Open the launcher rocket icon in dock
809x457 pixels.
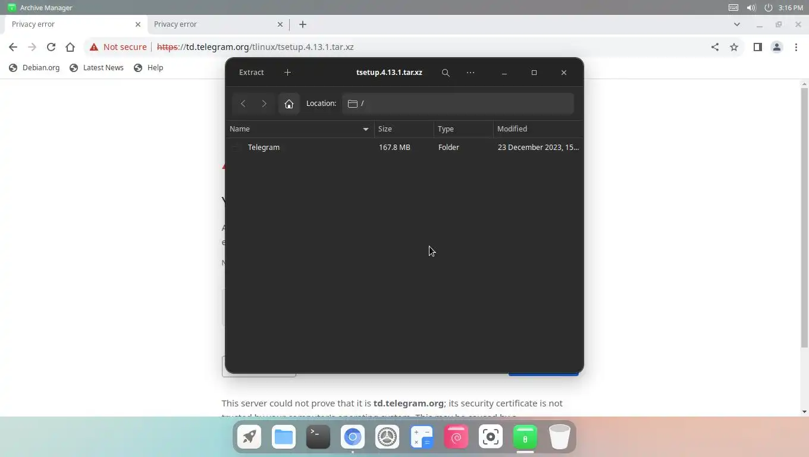pos(249,437)
